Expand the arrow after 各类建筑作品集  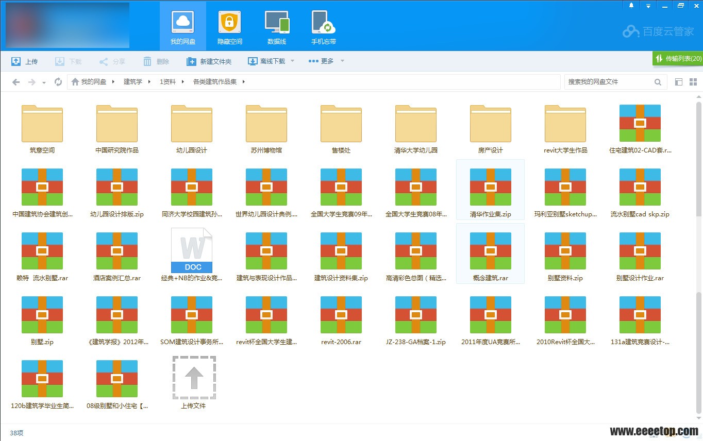tap(244, 82)
